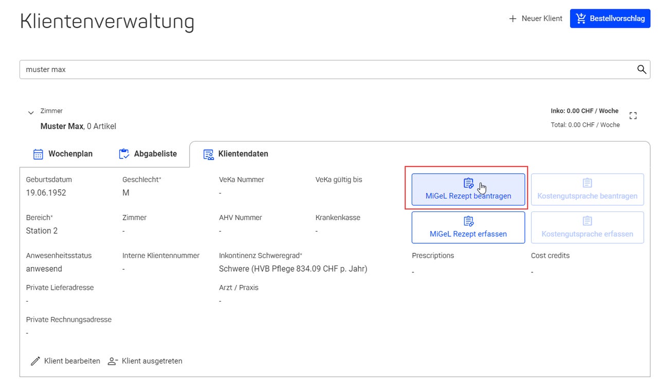Click the Inko: 0.00 CHF / Woche text
The image size is (658, 388).
point(584,111)
